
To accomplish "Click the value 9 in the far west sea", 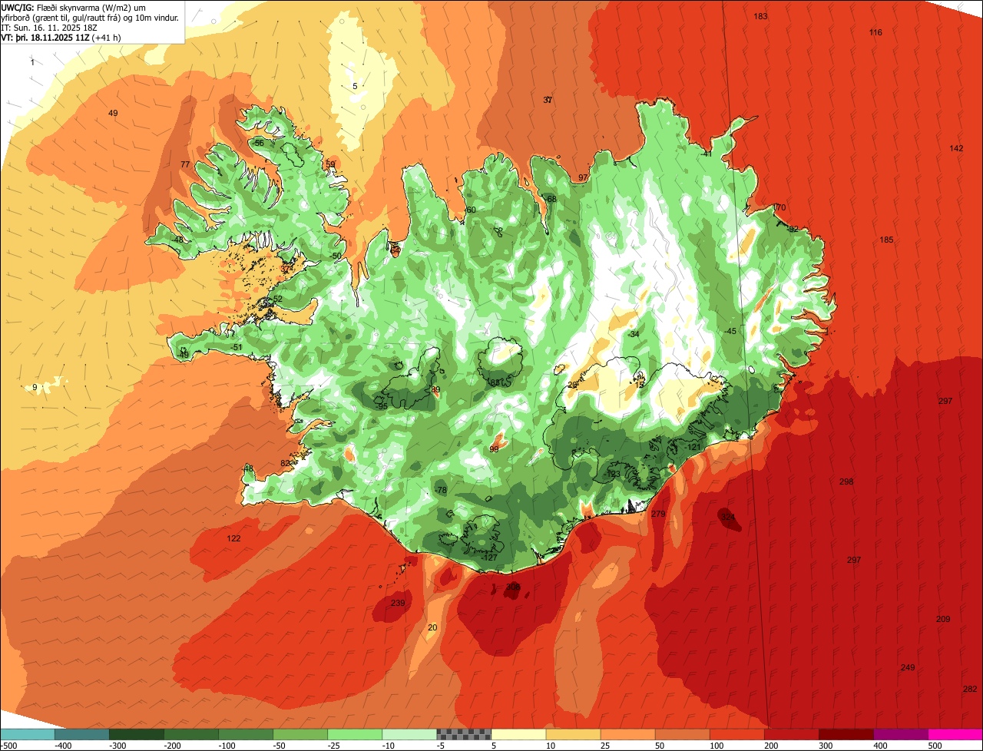I will 35,387.
